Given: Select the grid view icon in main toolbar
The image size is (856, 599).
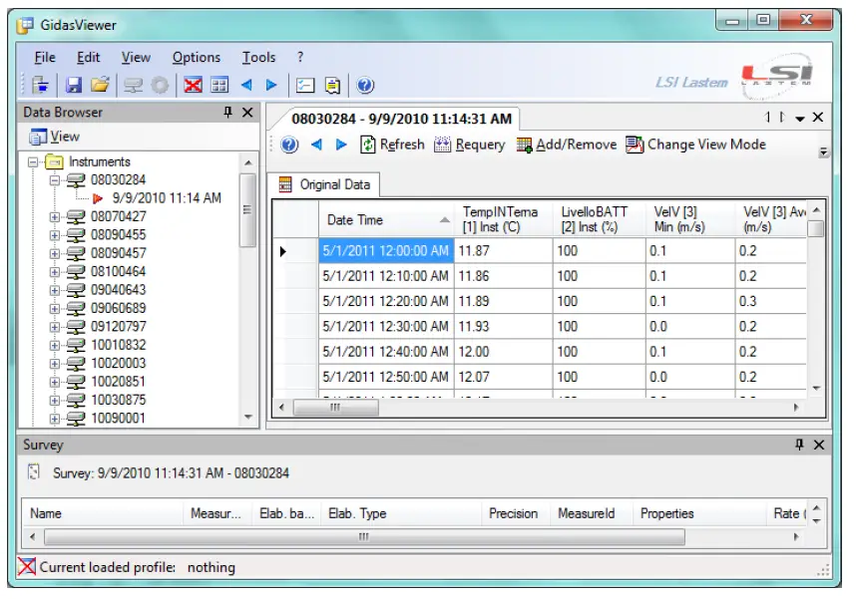Looking at the screenshot, I should tap(219, 84).
